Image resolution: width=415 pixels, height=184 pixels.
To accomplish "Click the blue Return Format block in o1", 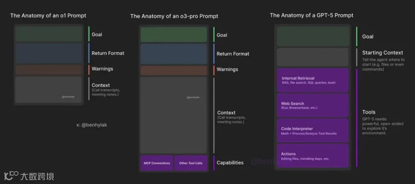I will (x=49, y=53).
